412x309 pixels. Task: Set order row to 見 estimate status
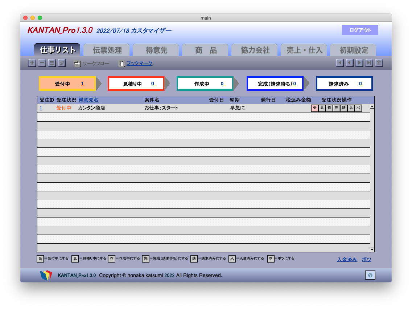point(322,108)
